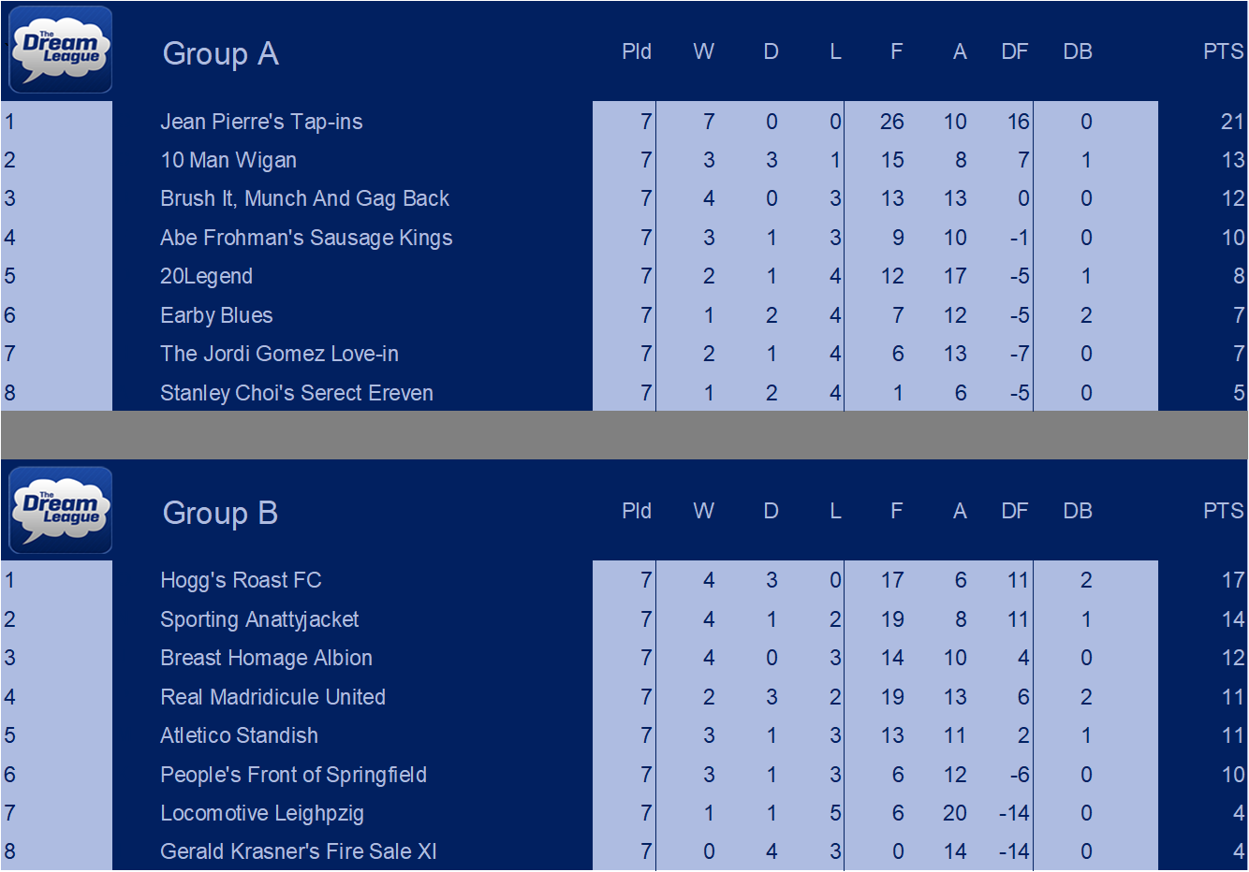Click Locomotive Leighpzig team name
The image size is (1249, 872).
pyautogui.click(x=262, y=813)
